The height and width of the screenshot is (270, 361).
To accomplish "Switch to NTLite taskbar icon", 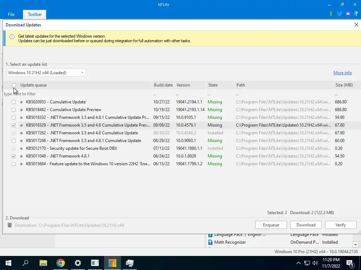I will coord(112,263).
